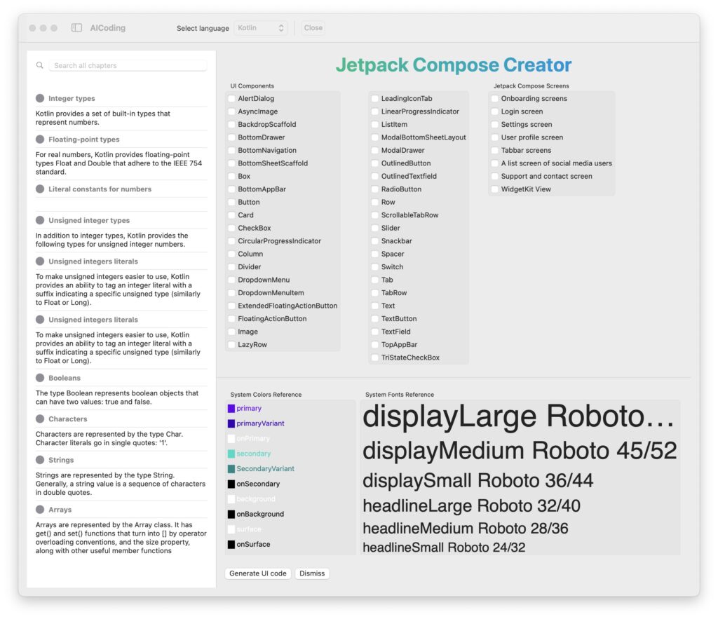Open the Arrays chapter heading
Screen dimensions: 718x619
click(x=60, y=510)
